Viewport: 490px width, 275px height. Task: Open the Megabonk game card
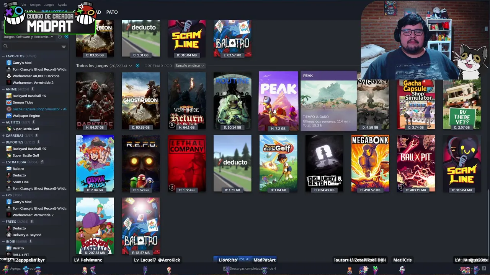(x=370, y=163)
